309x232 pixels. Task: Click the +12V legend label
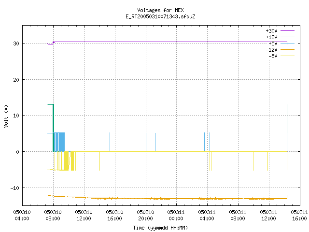[271, 37]
